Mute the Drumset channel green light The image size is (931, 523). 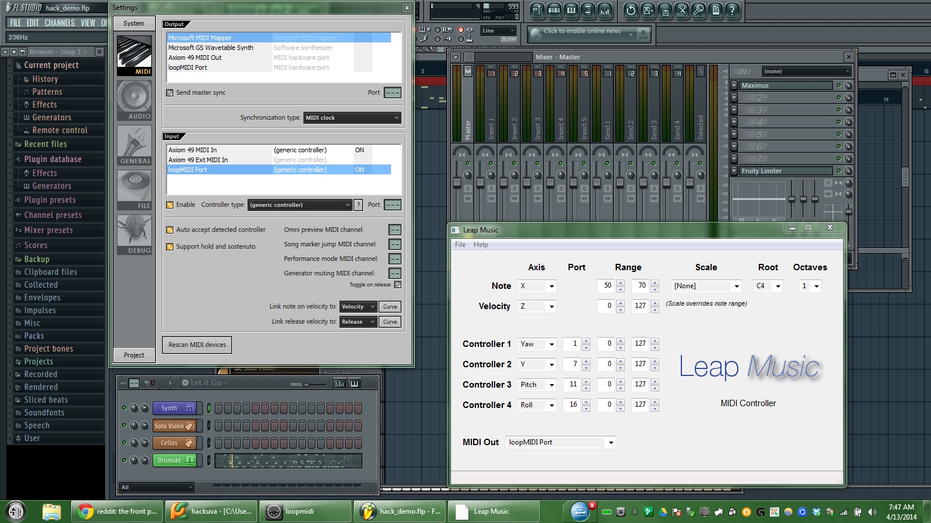point(124,460)
